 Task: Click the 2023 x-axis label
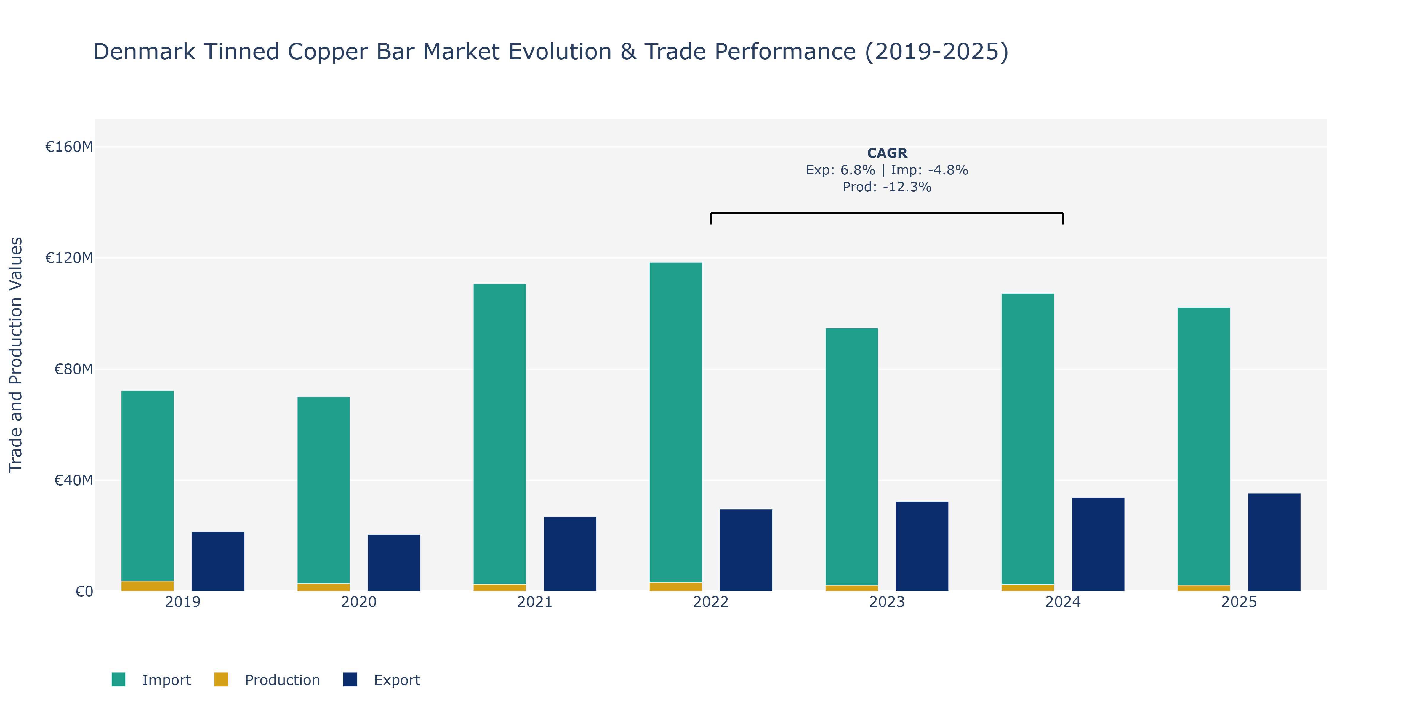887,602
